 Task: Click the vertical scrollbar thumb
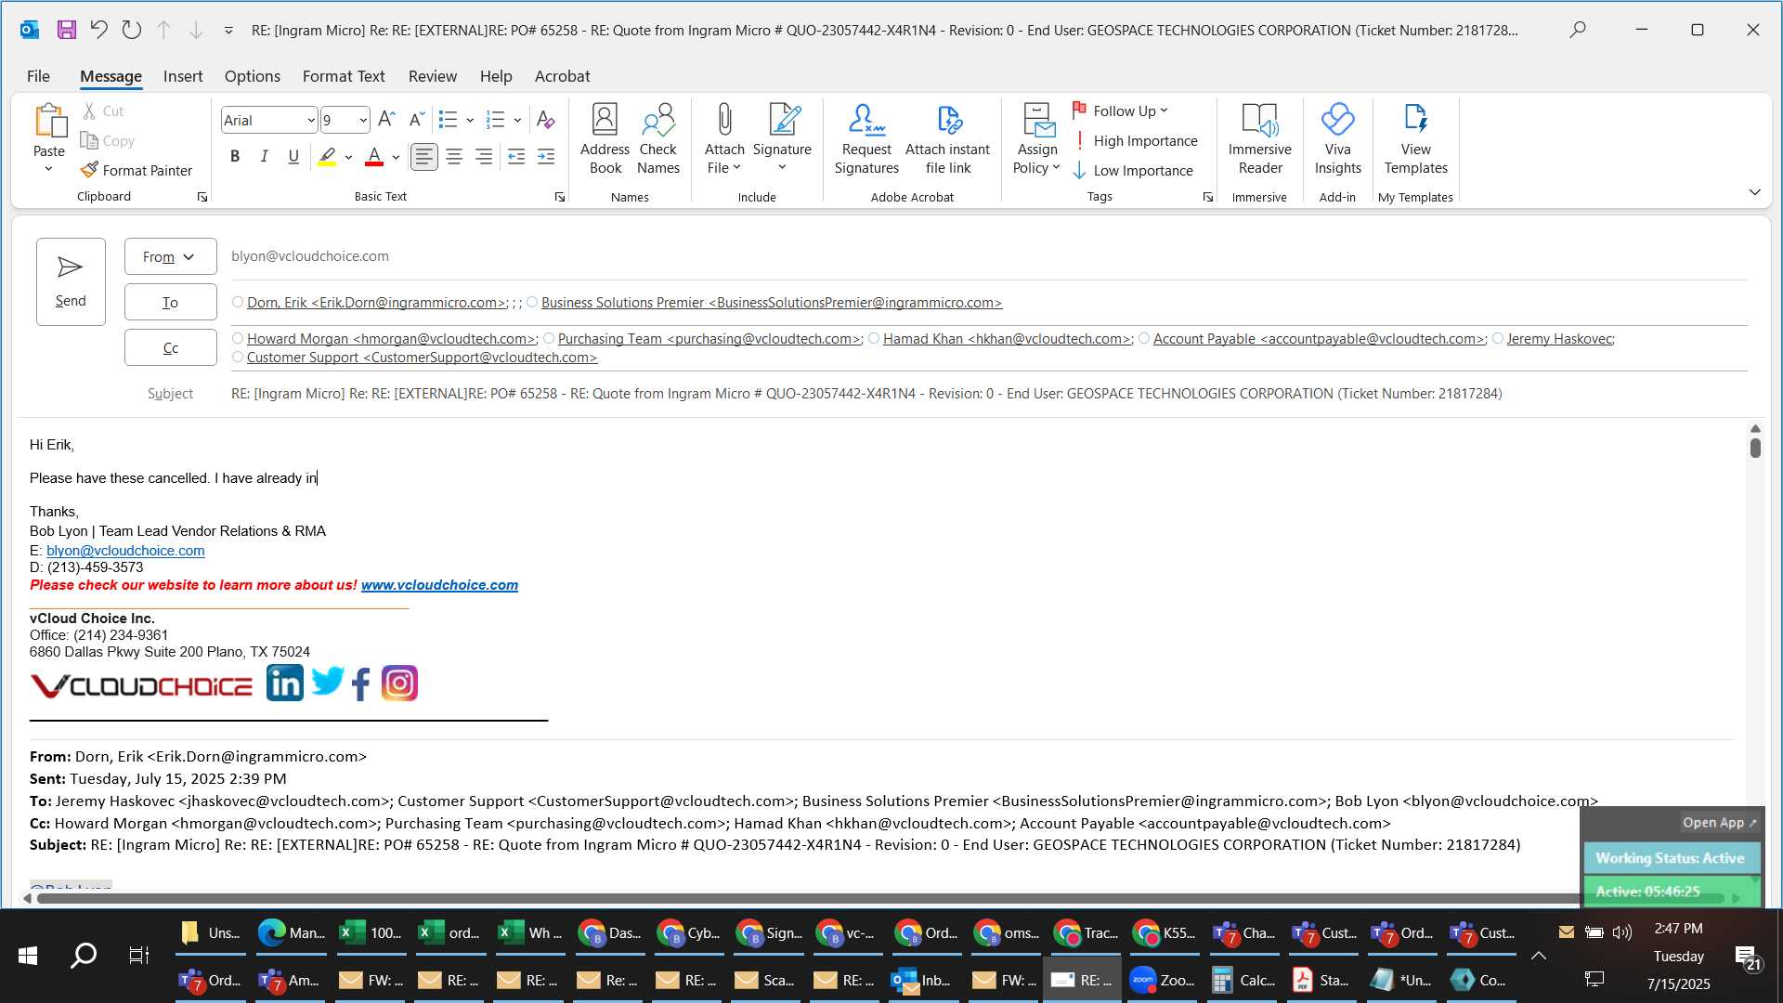pyautogui.click(x=1755, y=448)
